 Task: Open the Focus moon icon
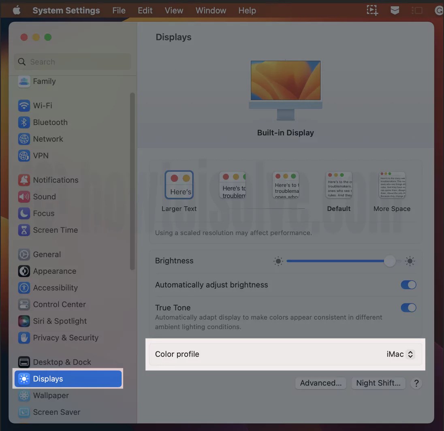[24, 213]
